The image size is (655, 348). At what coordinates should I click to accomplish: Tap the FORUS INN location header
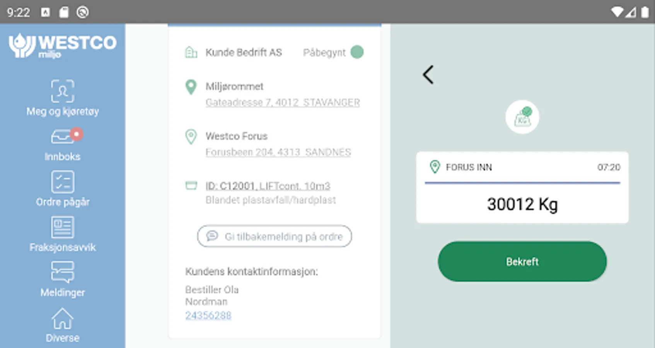pos(468,167)
